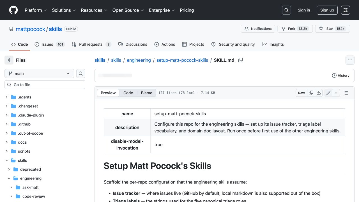Open the Actions tab

click(x=165, y=44)
